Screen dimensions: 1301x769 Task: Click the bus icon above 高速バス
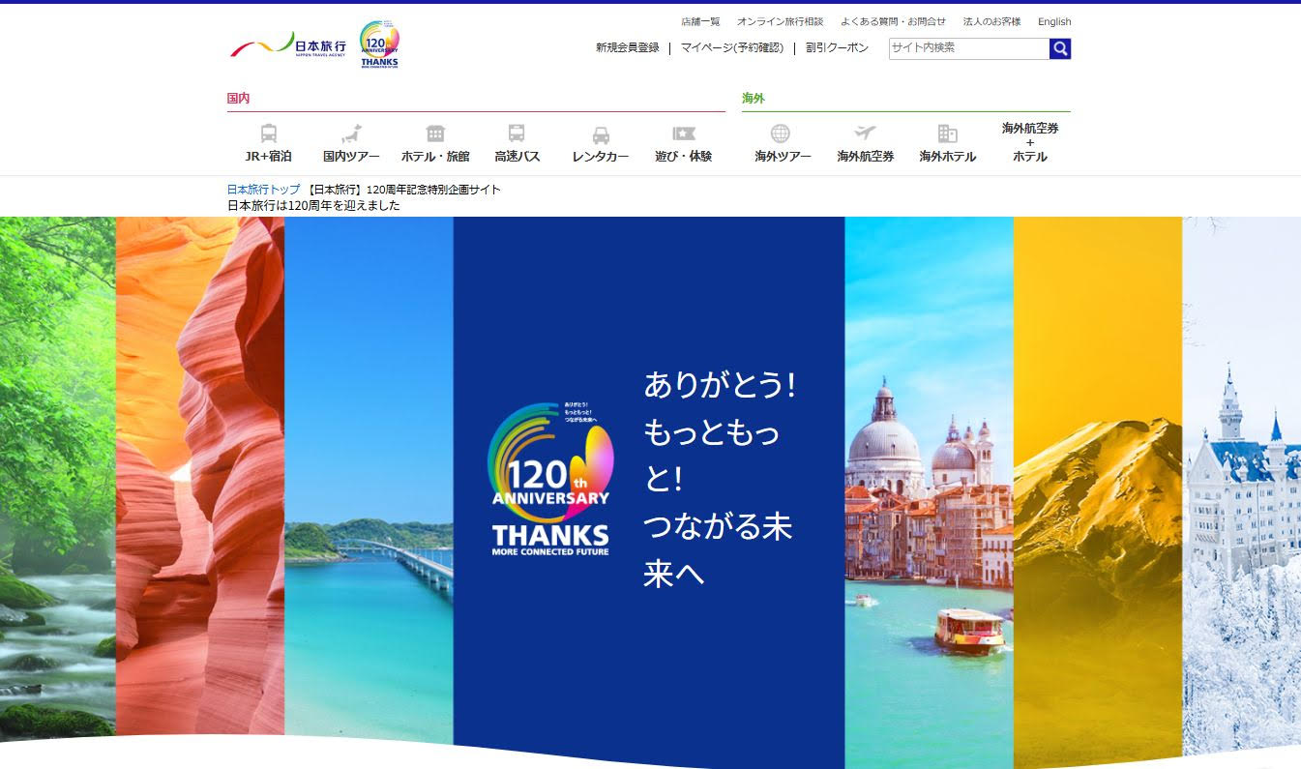click(x=517, y=133)
